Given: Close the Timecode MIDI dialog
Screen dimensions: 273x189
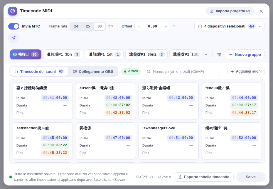Looking at the screenshot, I should click(261, 11).
